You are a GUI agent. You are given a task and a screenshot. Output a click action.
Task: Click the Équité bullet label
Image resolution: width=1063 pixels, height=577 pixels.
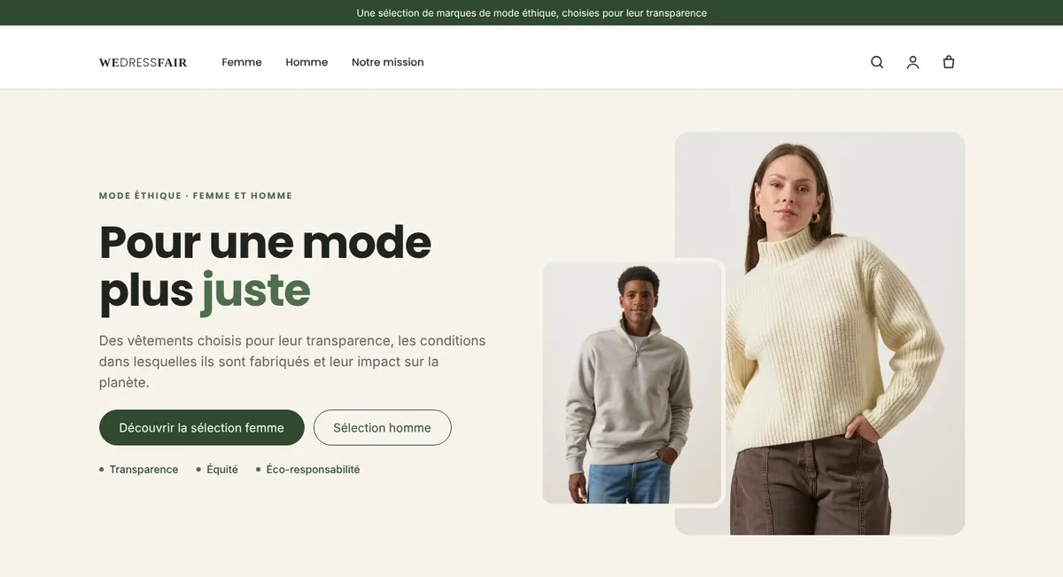point(222,470)
